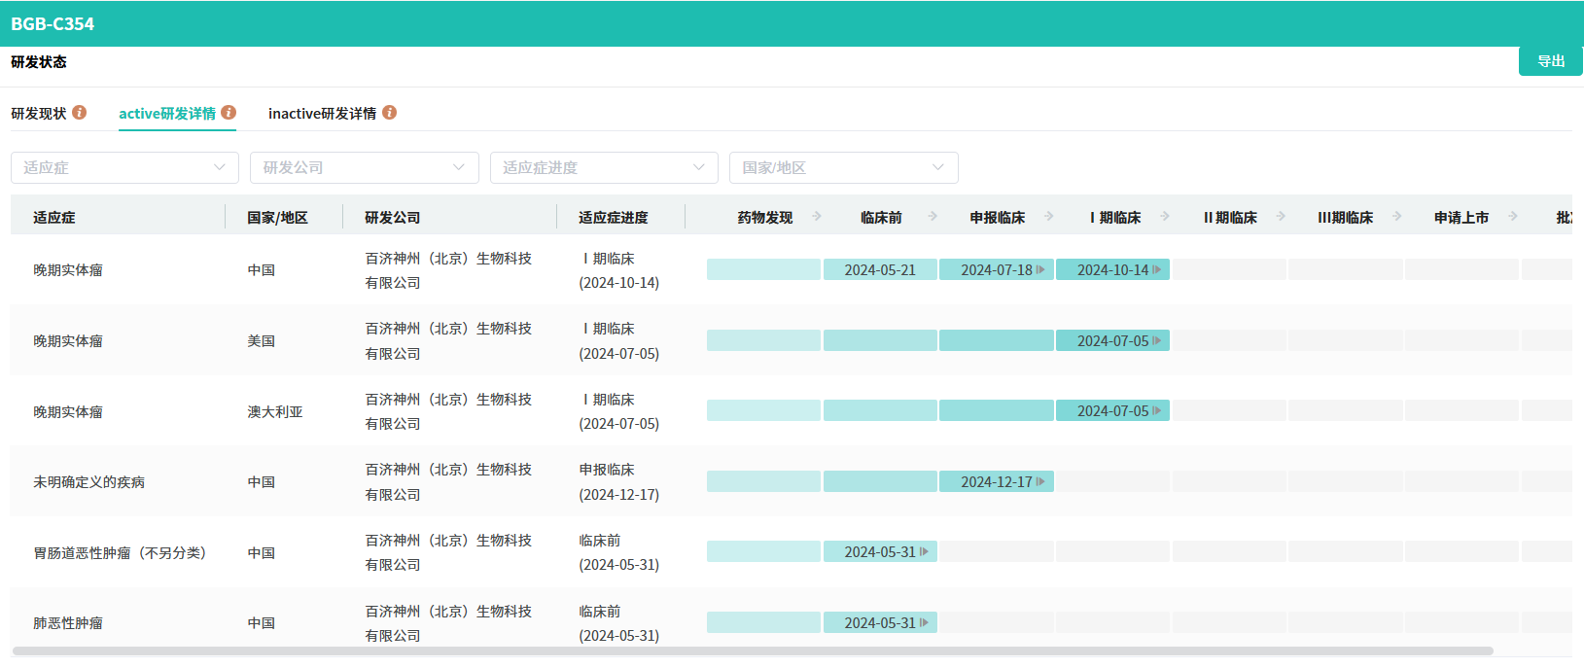
Task: Expand the 适应症进度 filter dropdown
Action: tap(604, 167)
